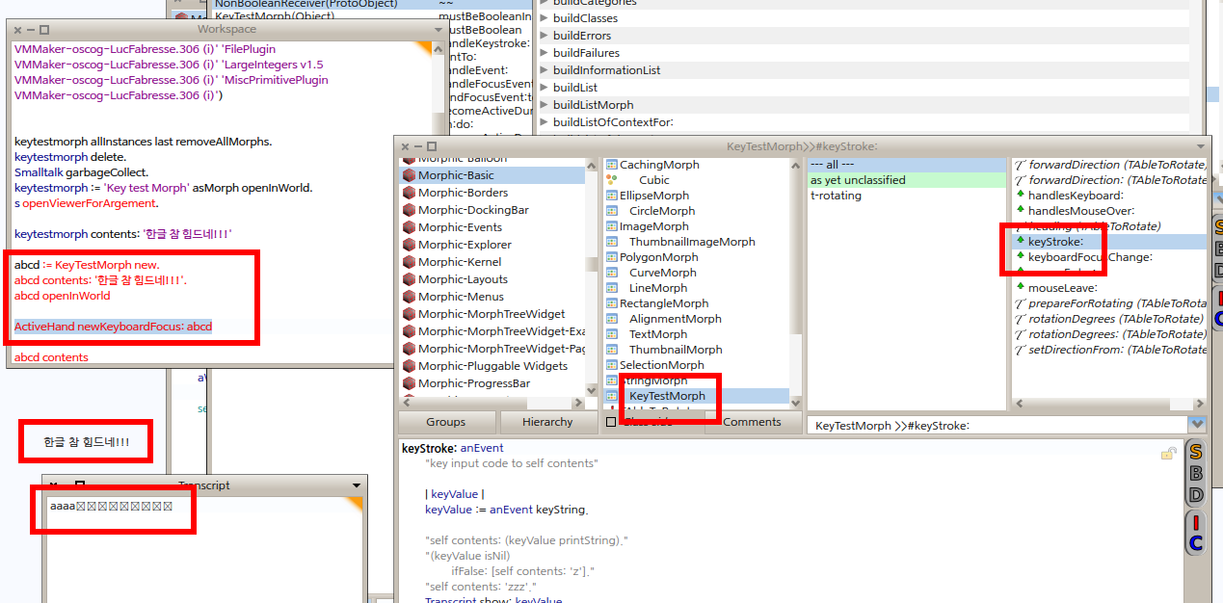Click the class list scroll-up arrow
This screenshot has height=603, width=1223.
tap(796, 164)
